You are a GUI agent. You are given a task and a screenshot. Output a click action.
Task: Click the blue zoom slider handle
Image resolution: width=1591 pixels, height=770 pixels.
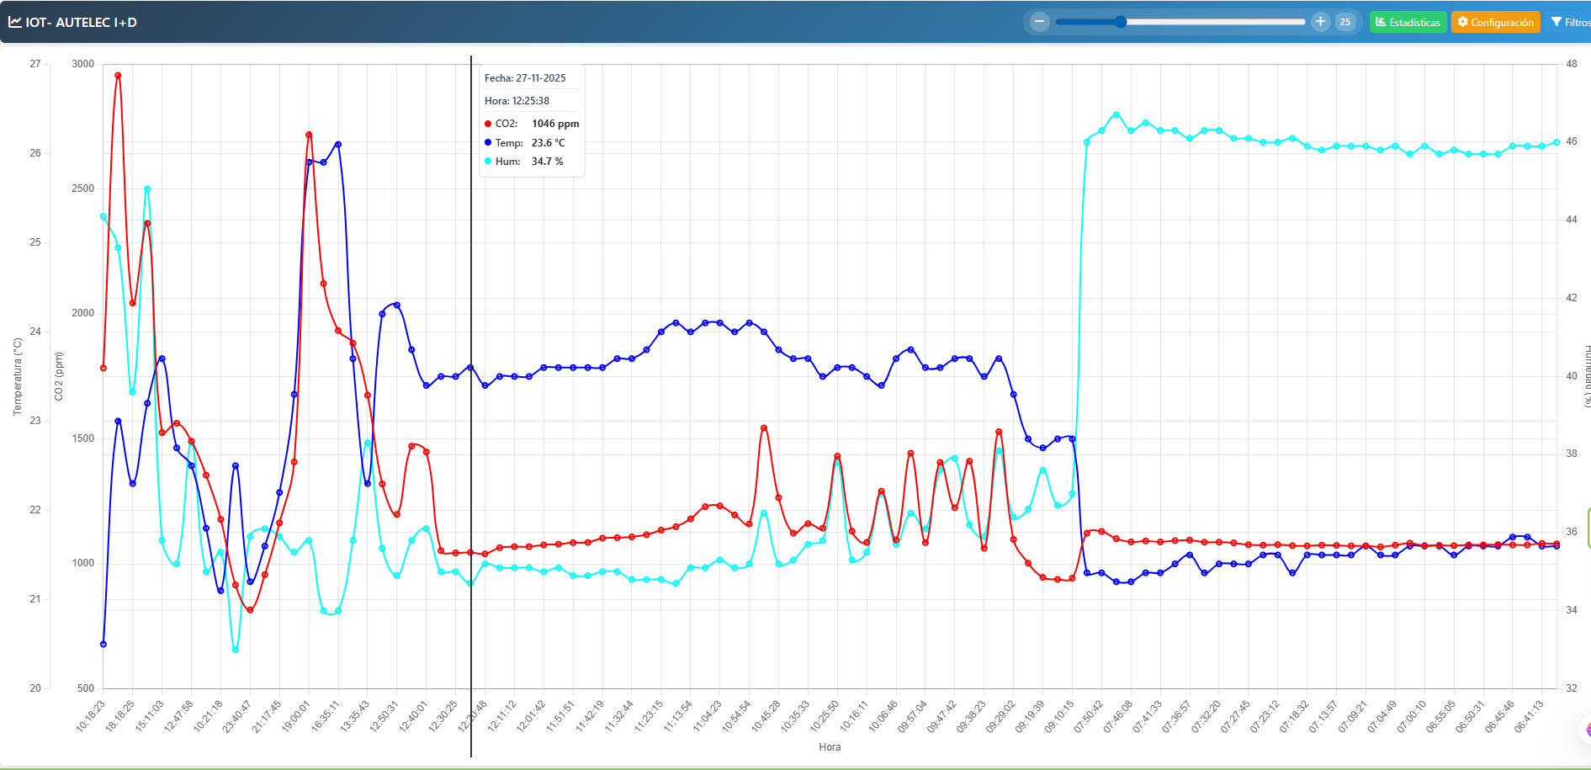(x=1119, y=21)
